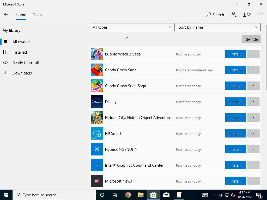
Task: Click the Candy Crush Soda Saga title
Action: pos(125,86)
